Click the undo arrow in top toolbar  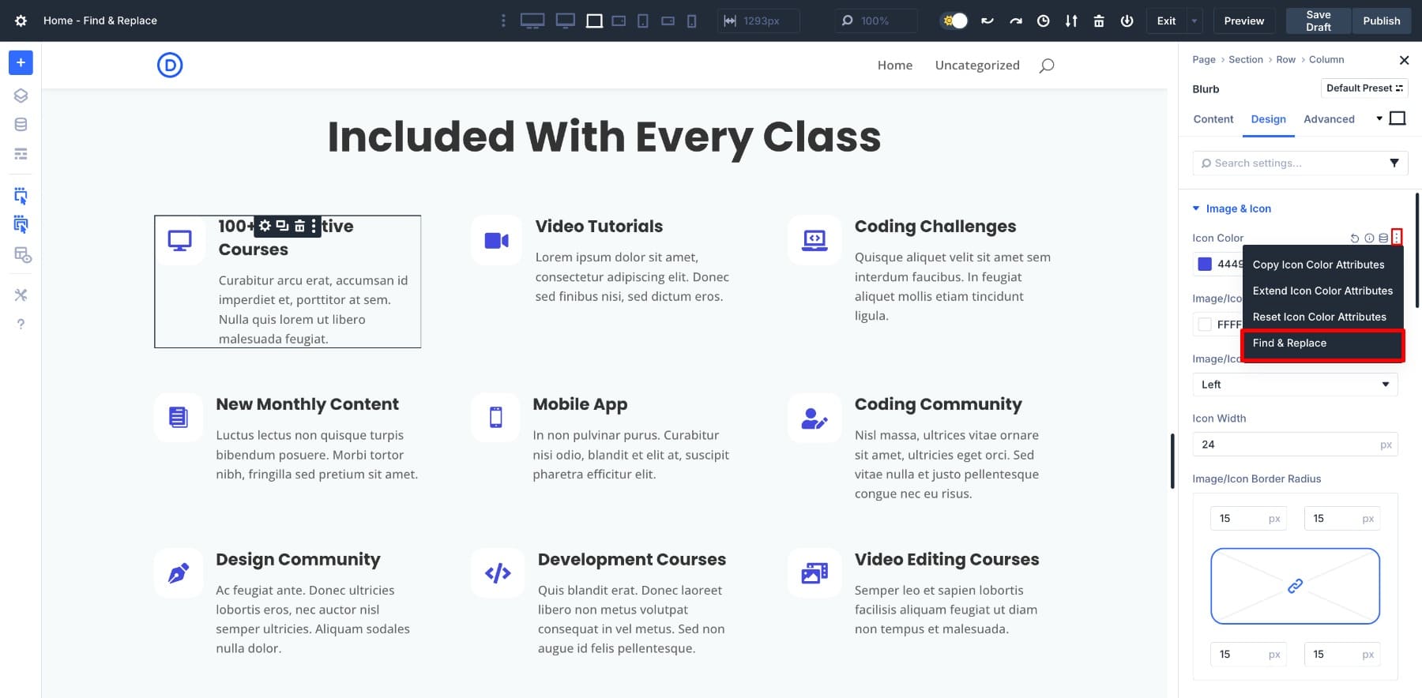click(987, 21)
